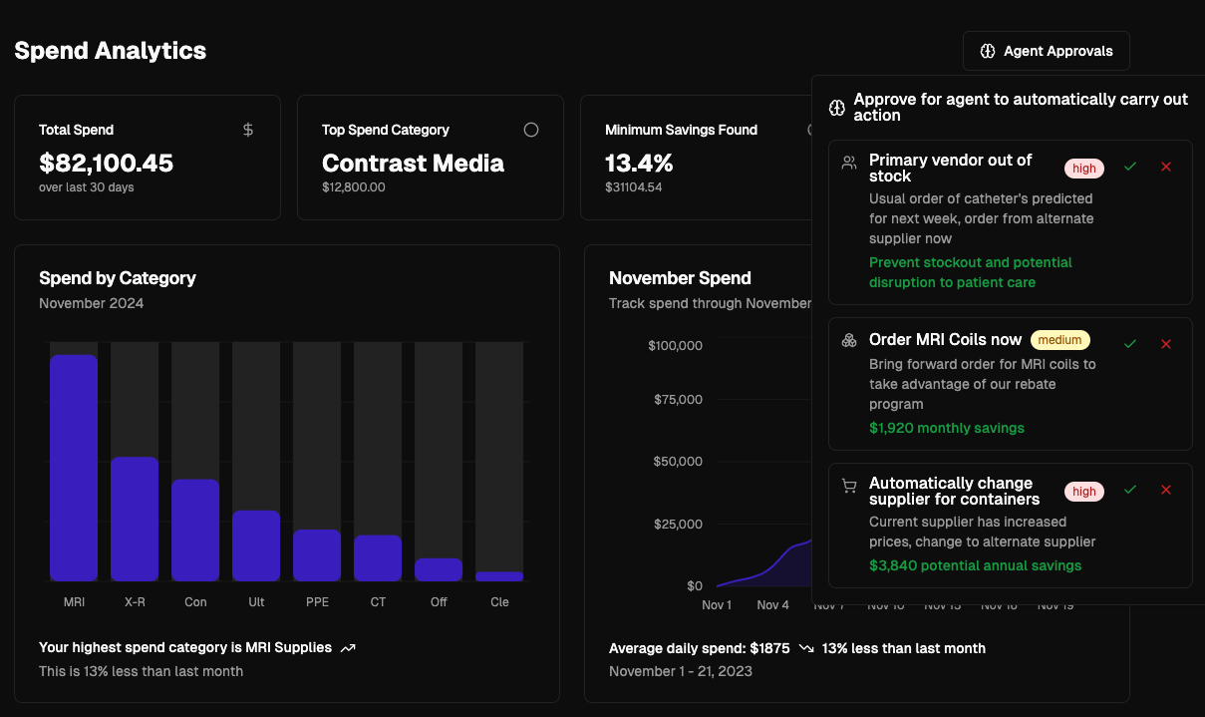Select the Cle bar in Spend by Category
This screenshot has width=1205, height=717.
(499, 576)
